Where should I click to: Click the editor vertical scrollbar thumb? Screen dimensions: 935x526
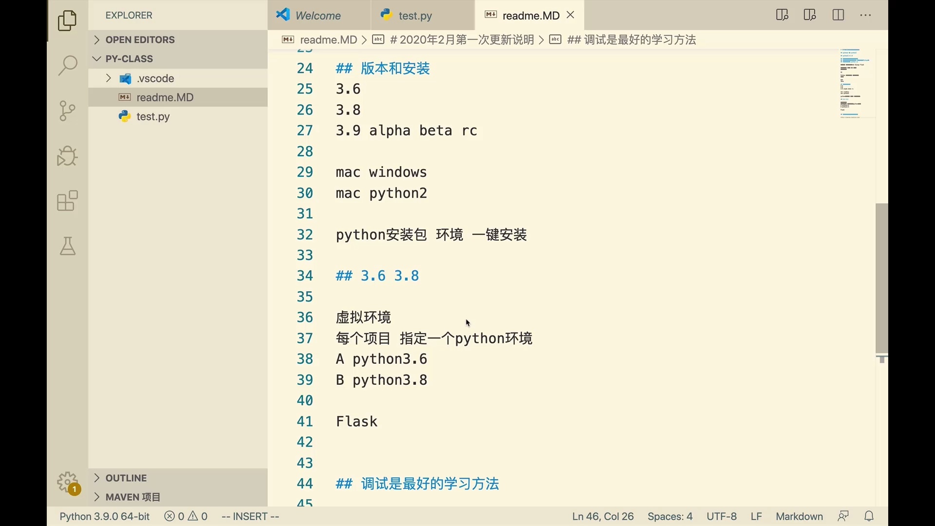pos(881,278)
